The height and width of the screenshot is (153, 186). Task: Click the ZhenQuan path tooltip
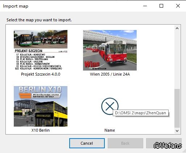coord(141,113)
